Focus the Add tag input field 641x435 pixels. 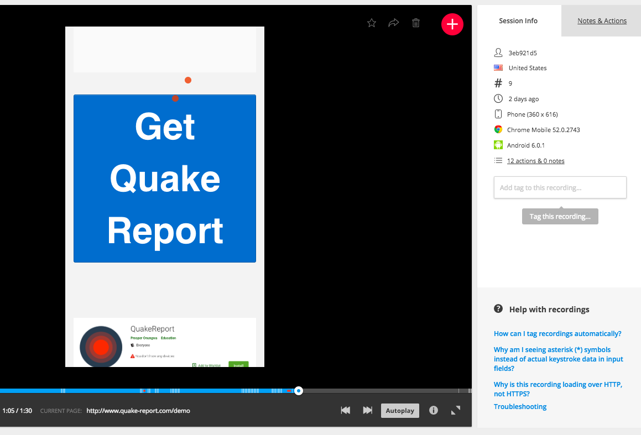(560, 187)
